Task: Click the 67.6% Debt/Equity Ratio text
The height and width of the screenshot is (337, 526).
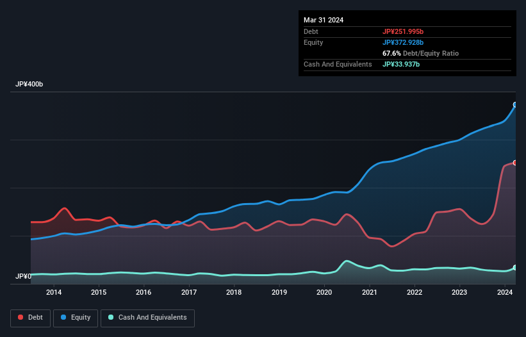Action: [x=420, y=53]
